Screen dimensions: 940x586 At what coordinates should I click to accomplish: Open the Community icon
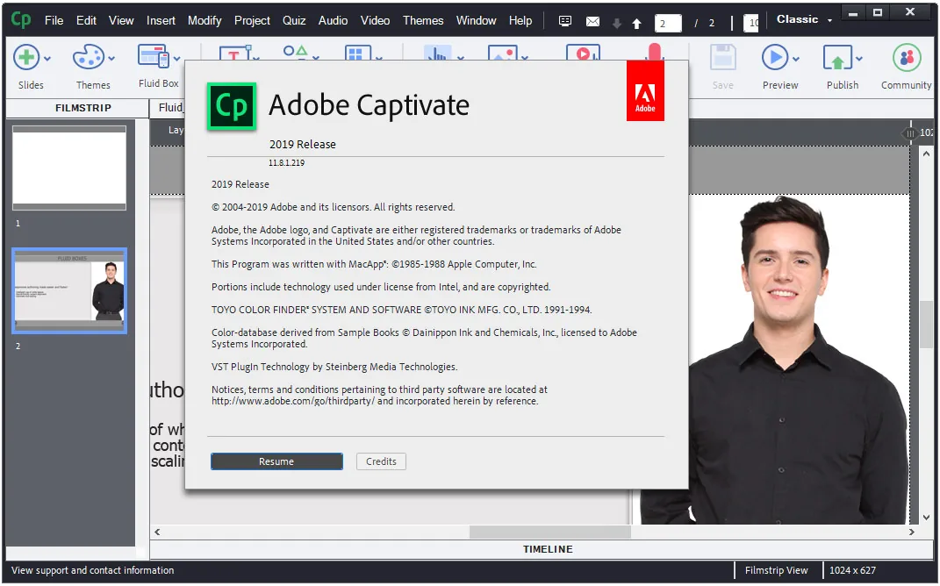[907, 58]
